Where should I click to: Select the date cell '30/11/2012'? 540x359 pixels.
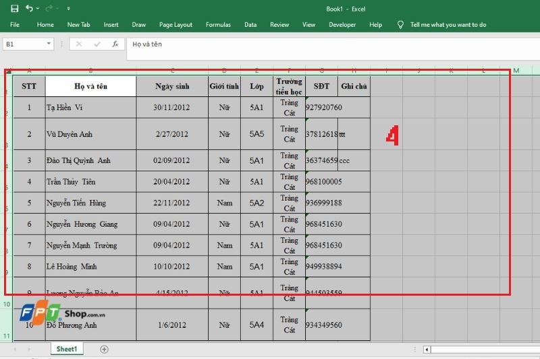(x=172, y=108)
